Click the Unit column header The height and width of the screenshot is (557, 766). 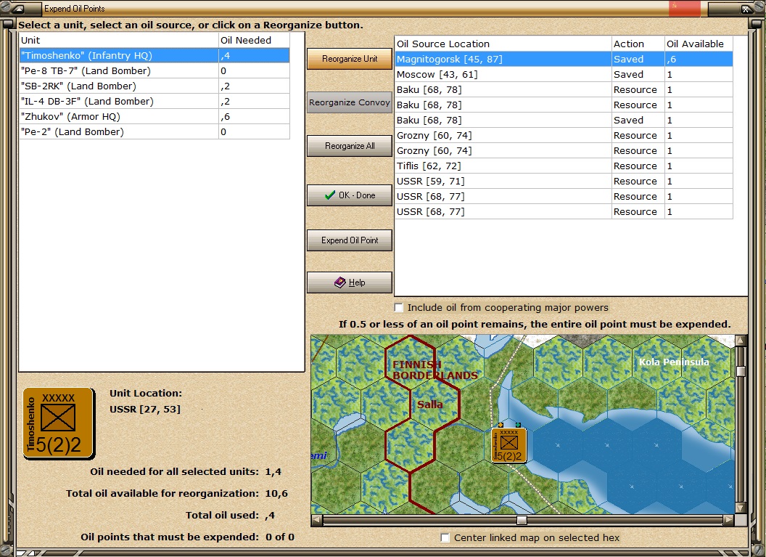pos(119,40)
